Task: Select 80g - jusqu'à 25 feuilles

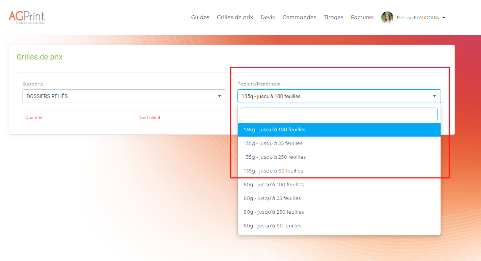Action: [x=272, y=198]
